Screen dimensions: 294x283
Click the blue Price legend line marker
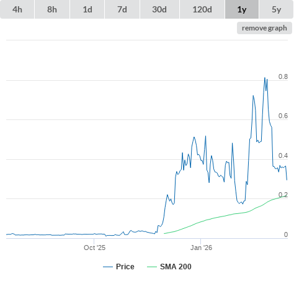(x=108, y=267)
